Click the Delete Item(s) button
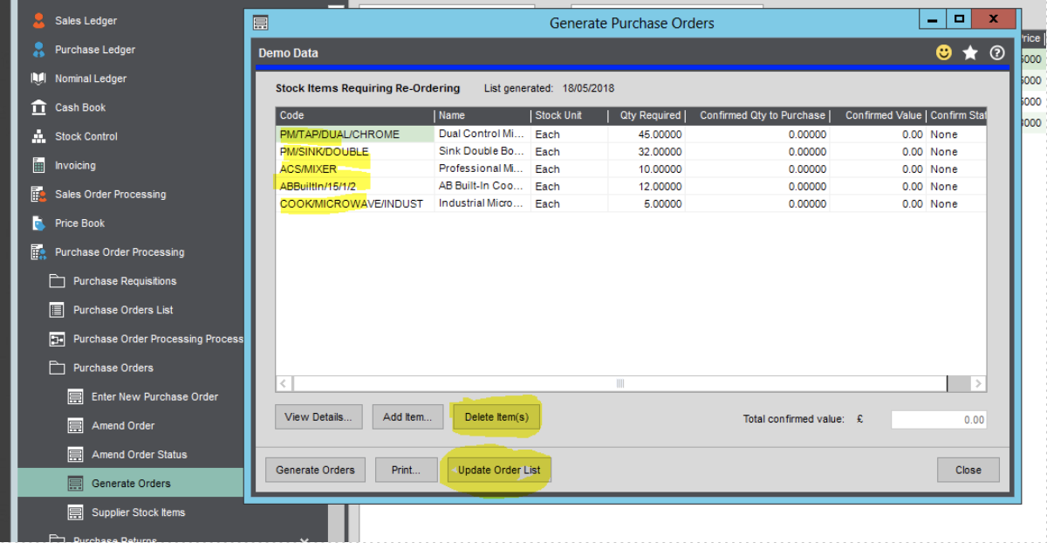Viewport: 1047px width, 543px height. click(x=496, y=416)
